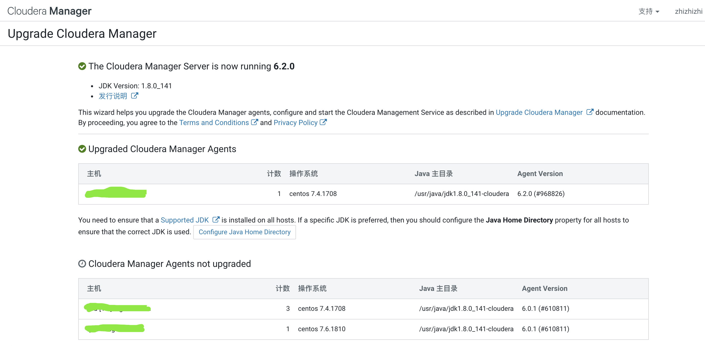The width and height of the screenshot is (705, 346).
Task: Click count 3 in not-upgraded agents table
Action: [x=288, y=308]
